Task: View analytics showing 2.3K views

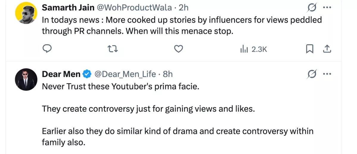Action: [x=254, y=49]
